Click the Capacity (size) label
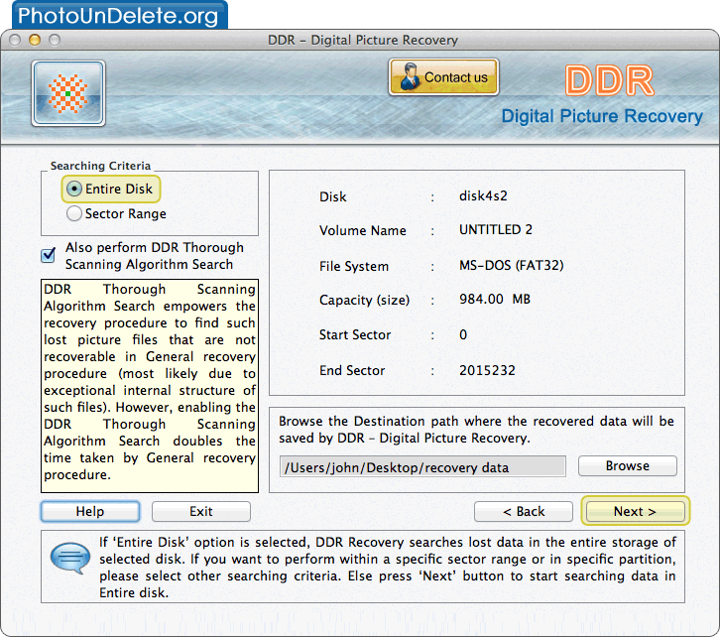The width and height of the screenshot is (720, 637). click(365, 301)
